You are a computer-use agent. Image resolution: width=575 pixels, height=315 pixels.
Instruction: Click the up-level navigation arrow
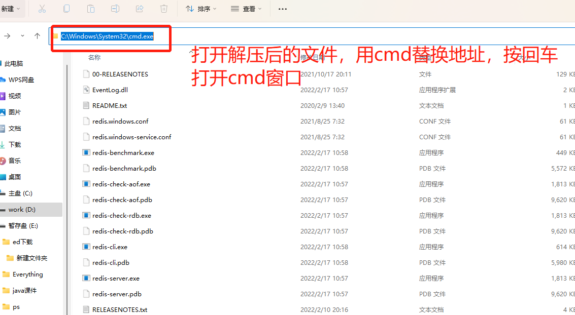coord(36,36)
